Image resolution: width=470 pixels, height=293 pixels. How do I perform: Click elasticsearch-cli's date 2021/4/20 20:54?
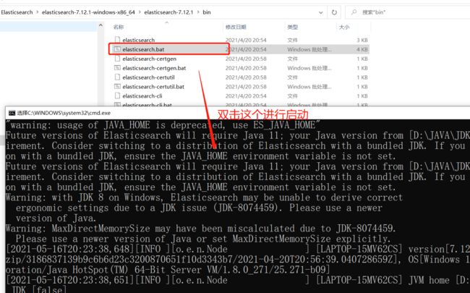pos(246,95)
